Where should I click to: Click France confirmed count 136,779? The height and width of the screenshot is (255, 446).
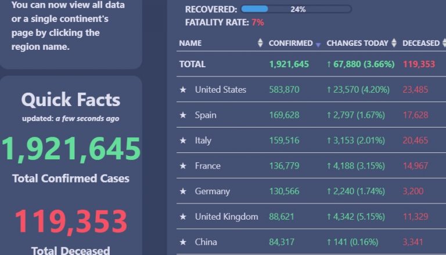(x=284, y=166)
